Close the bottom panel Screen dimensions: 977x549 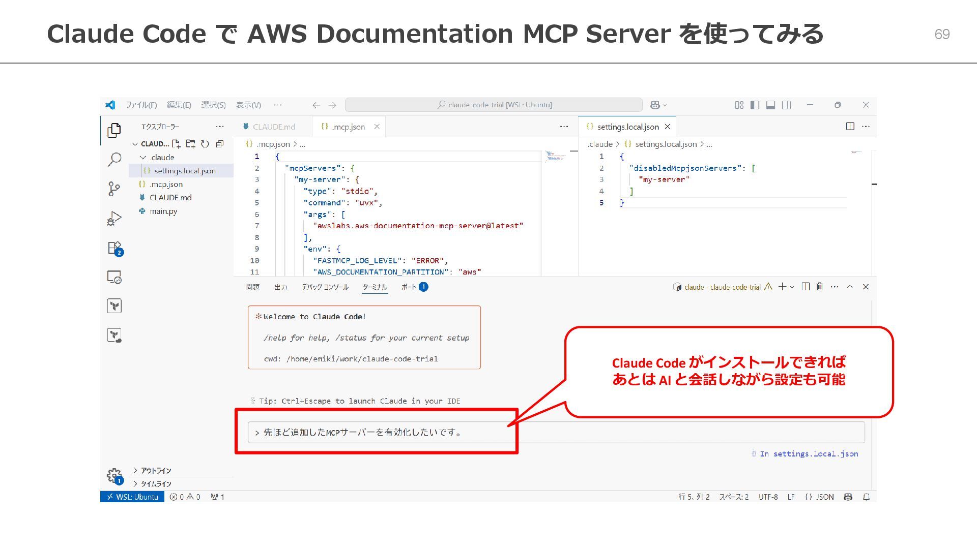[x=866, y=287]
